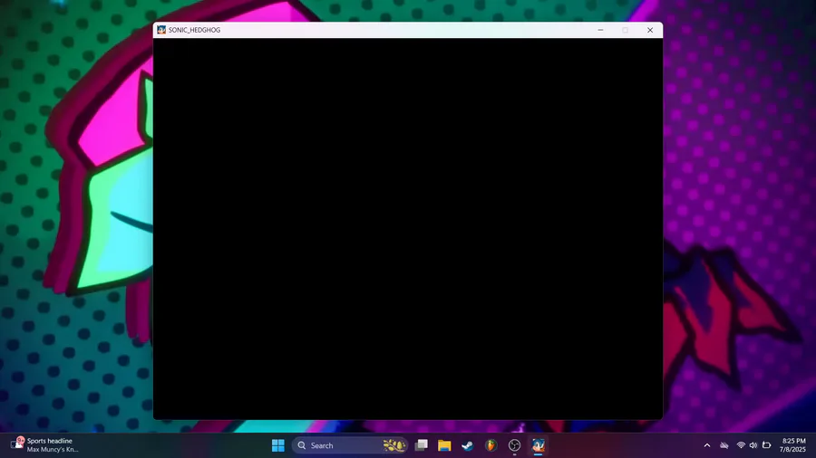Open the battery status tray icon
The height and width of the screenshot is (458, 816).
tap(766, 445)
